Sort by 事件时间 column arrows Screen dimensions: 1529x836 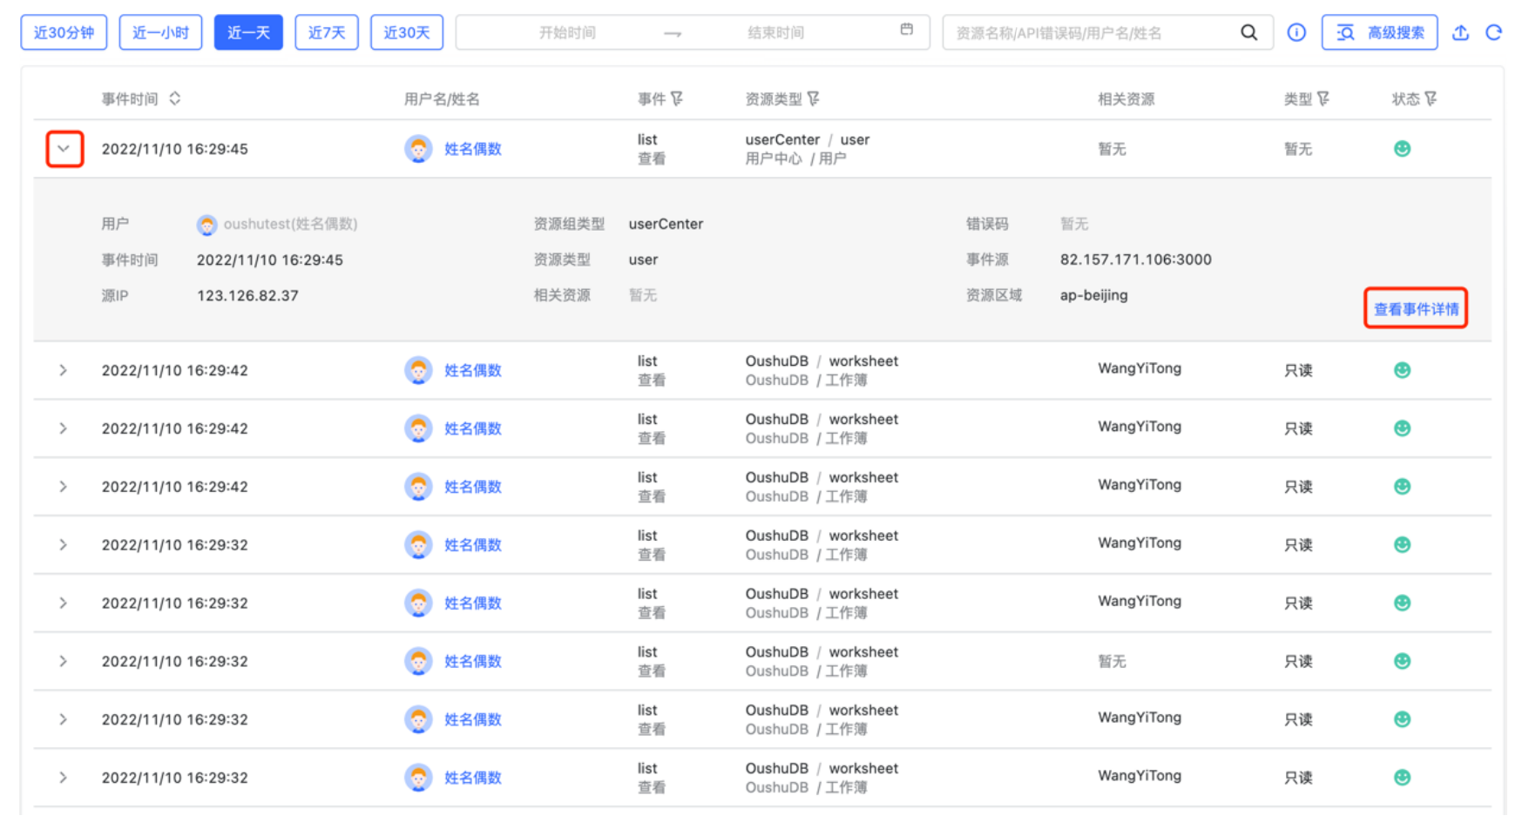(x=175, y=98)
